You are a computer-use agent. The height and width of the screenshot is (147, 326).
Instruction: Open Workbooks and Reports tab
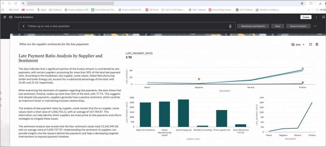click(x=253, y=26)
